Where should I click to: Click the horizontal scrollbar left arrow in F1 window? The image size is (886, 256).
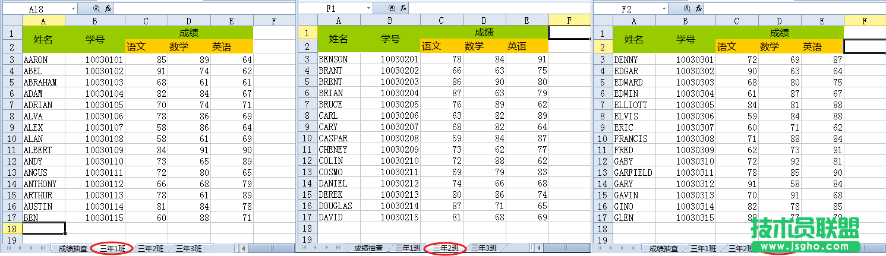[x=540, y=248]
